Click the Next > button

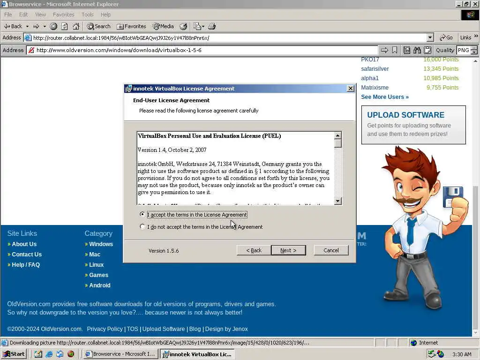point(288,250)
